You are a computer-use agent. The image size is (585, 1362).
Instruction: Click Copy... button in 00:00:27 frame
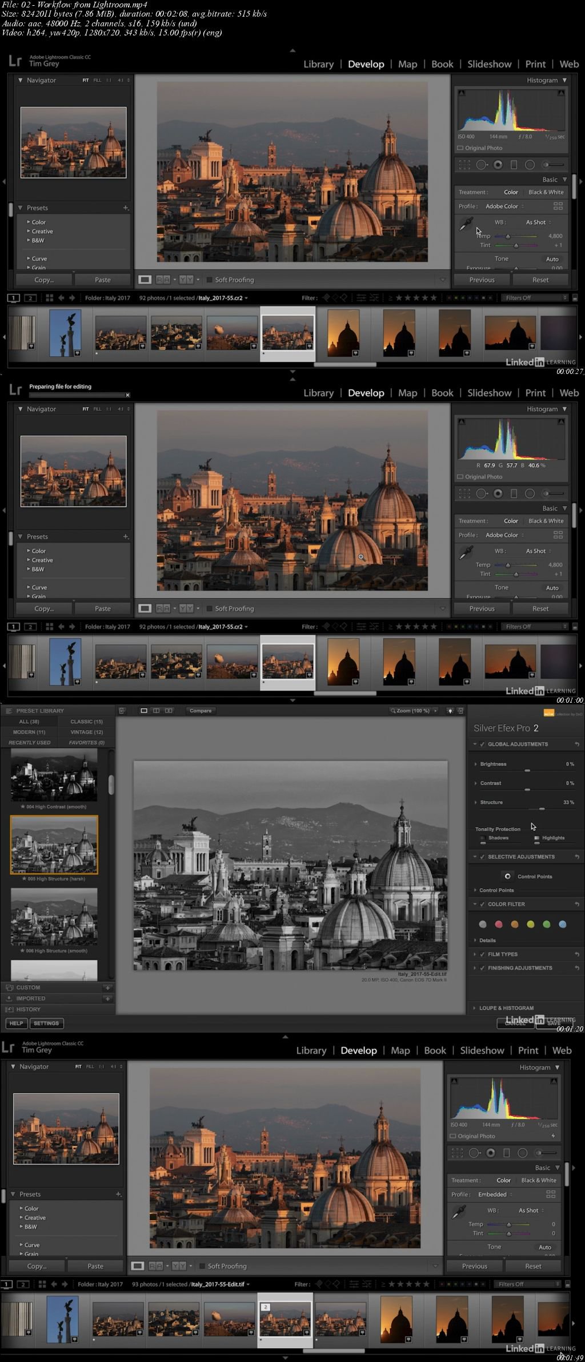point(44,280)
